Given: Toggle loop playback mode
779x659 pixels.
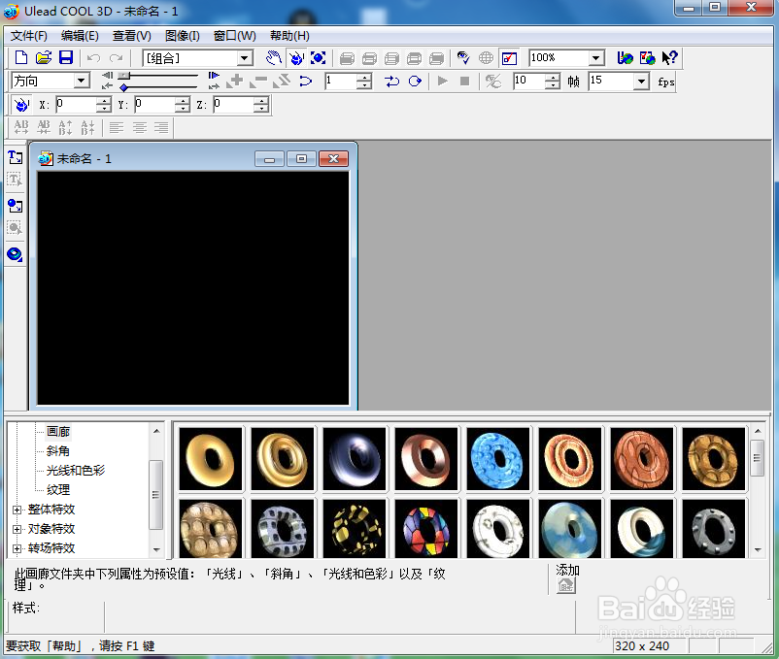Looking at the screenshot, I should tap(415, 81).
